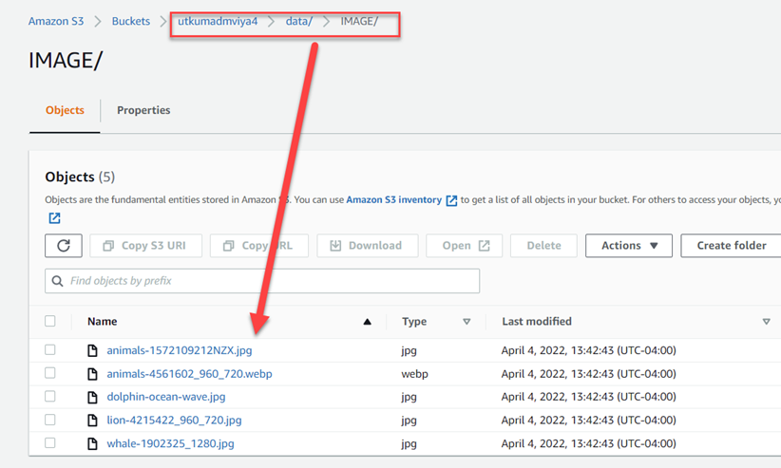Go to Buckets in the breadcrumb
Viewport: 781px width, 468px height.
131,21
